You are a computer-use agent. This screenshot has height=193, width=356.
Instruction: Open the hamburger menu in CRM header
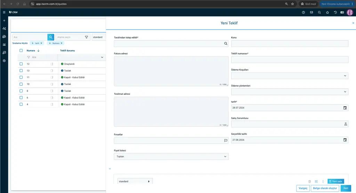click(4, 12)
